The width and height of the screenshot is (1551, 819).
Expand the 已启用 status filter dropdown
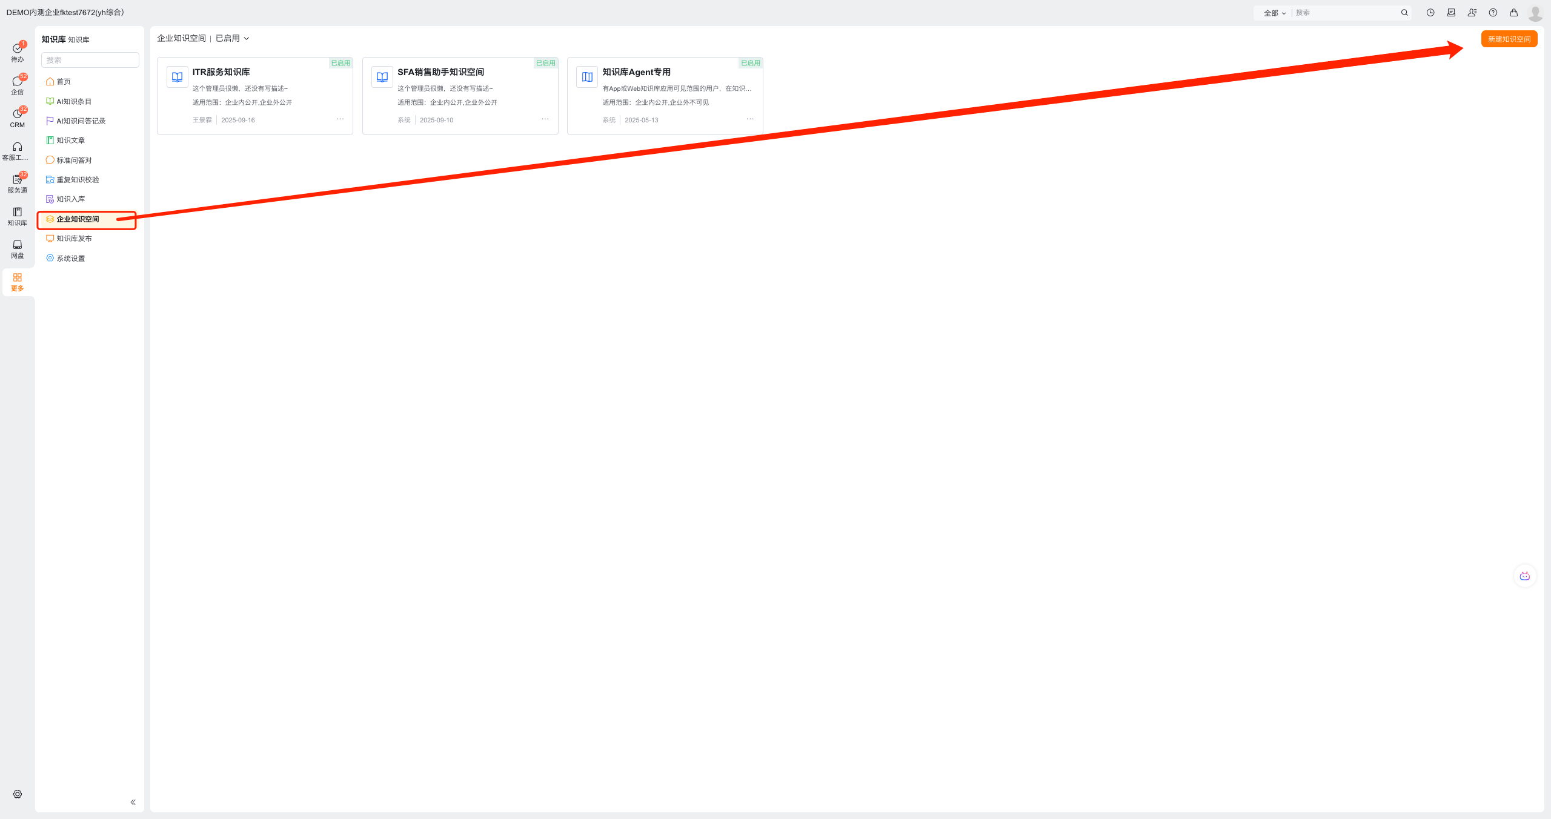click(233, 38)
